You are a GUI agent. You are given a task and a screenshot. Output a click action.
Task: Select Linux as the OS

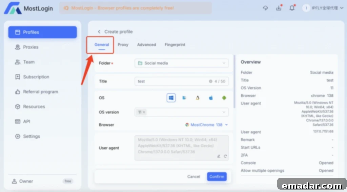tap(198, 98)
